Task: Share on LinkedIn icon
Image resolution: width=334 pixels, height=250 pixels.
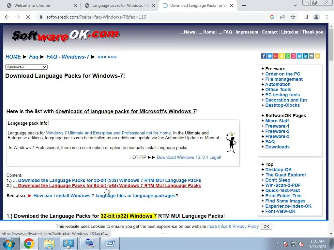Action: pos(305,56)
